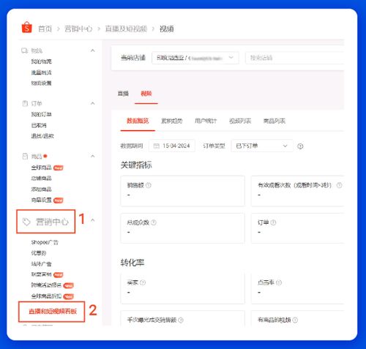The width and height of the screenshot is (366, 349).
Task: Open 批量出货 in the sidebar
Action: click(x=41, y=72)
